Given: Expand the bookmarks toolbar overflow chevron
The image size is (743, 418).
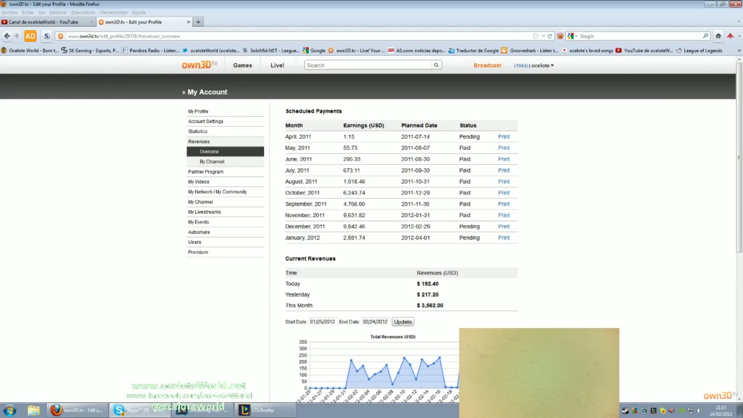Looking at the screenshot, I should point(739,51).
